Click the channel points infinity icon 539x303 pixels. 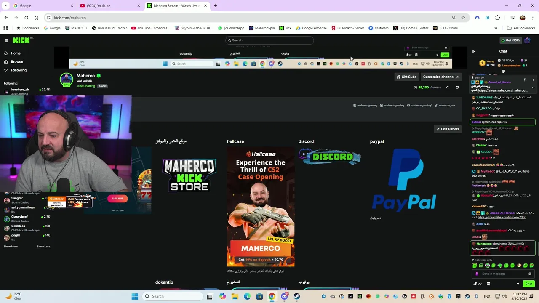click(478, 284)
